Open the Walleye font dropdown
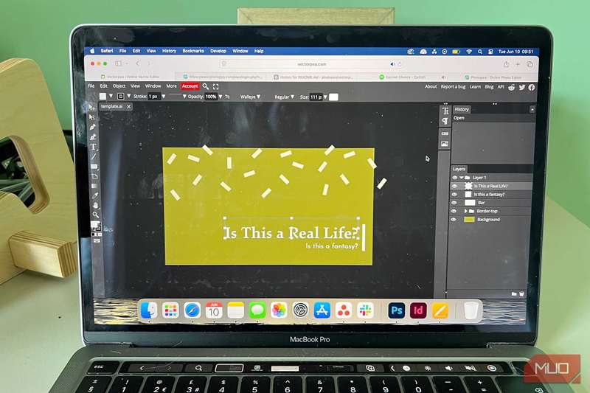590x393 pixels. click(x=251, y=97)
